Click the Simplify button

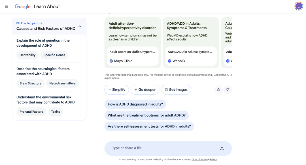tap(116, 90)
